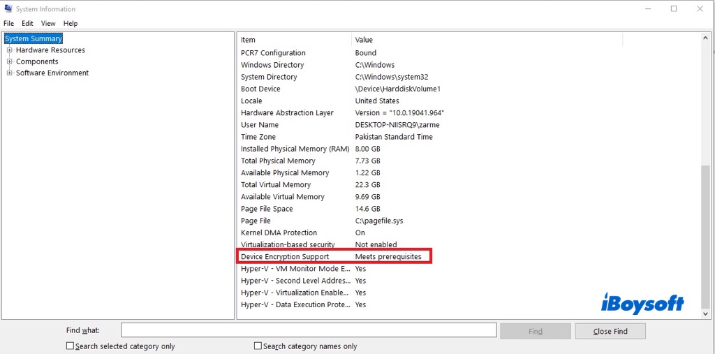Click the Find what input field

(x=308, y=330)
